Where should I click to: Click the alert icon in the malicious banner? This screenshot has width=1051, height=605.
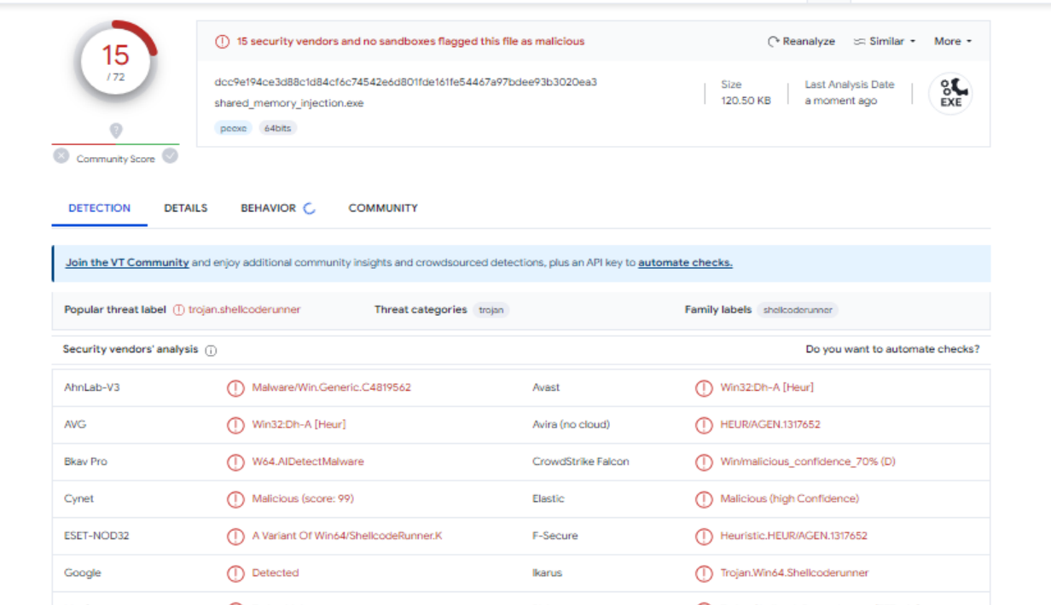click(x=222, y=42)
